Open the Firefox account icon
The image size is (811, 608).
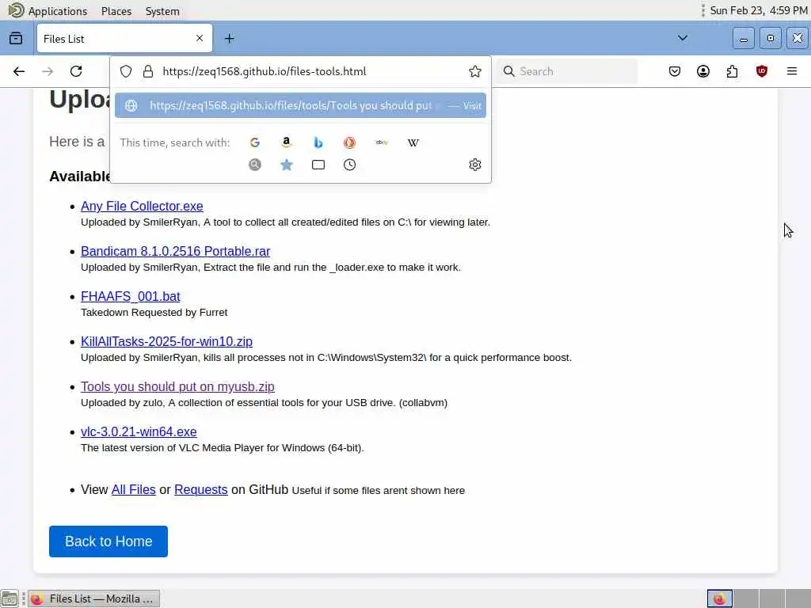703,71
